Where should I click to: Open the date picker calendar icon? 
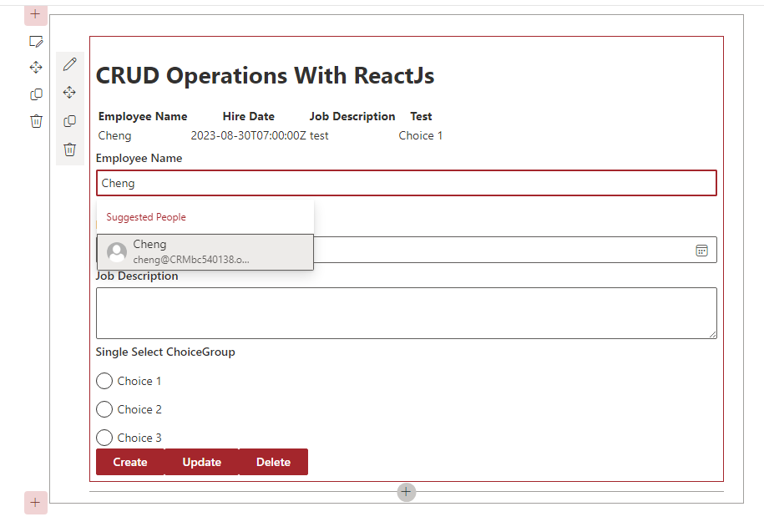click(x=701, y=251)
